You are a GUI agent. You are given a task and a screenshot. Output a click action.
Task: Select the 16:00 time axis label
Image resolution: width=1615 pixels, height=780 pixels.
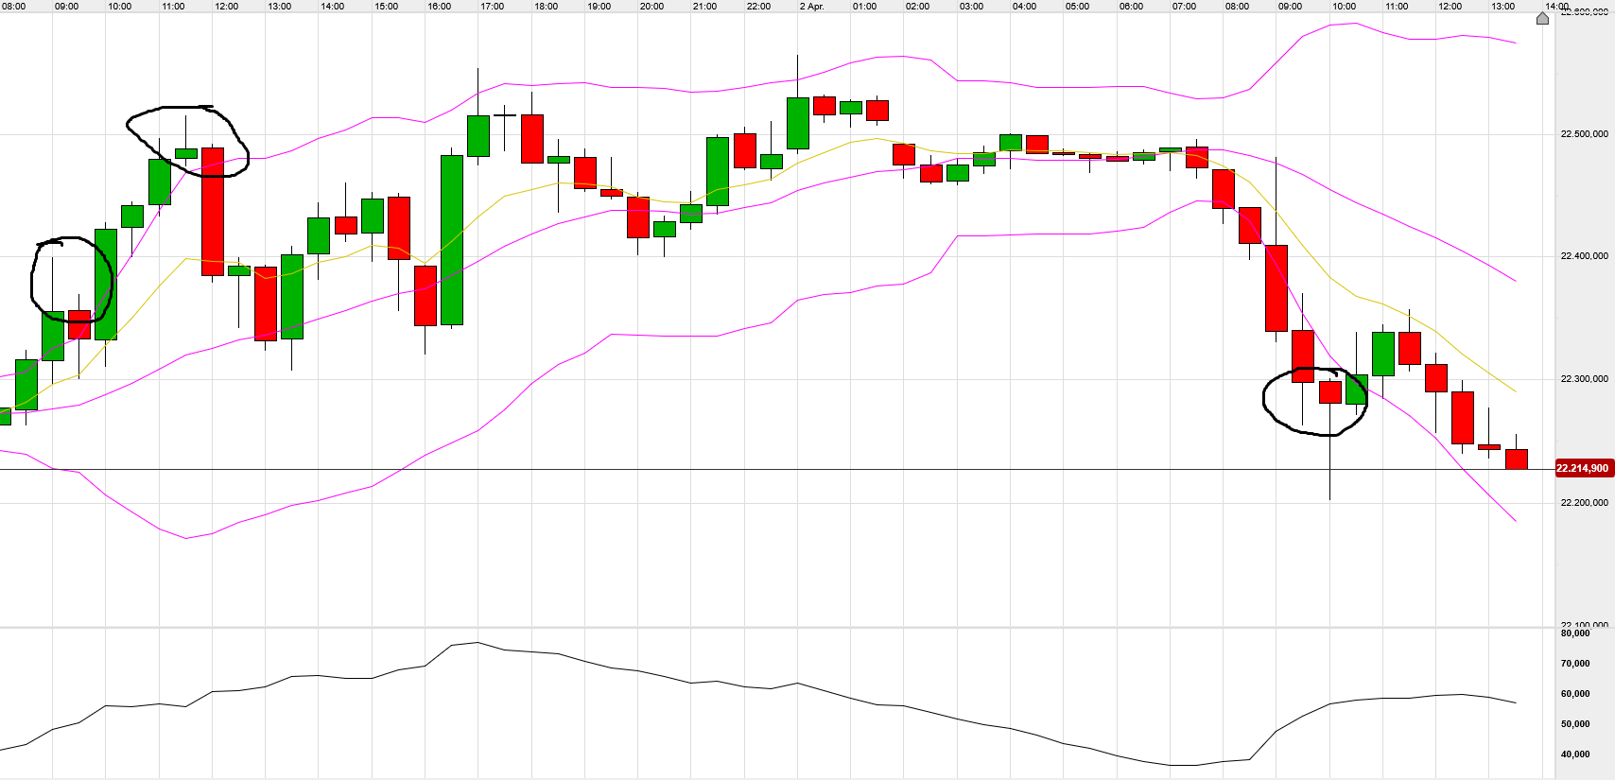coord(439,7)
